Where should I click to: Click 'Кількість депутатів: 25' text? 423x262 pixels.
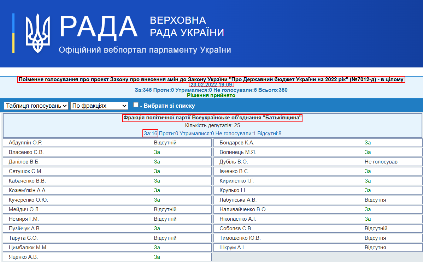click(x=213, y=125)
